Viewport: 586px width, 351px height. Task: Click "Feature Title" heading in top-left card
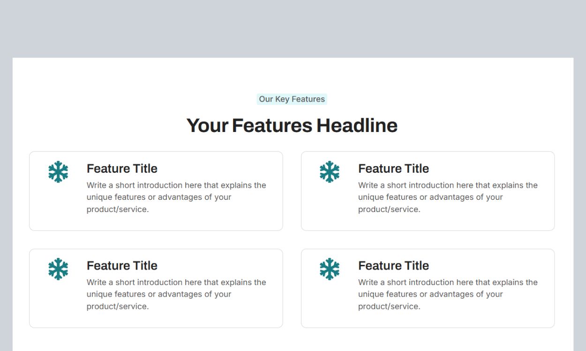tap(122, 168)
